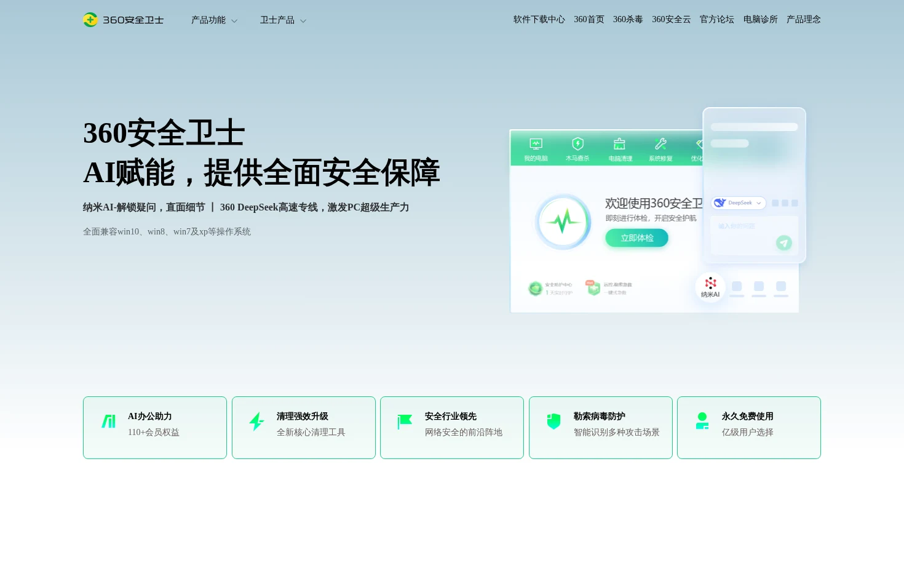The width and height of the screenshot is (904, 568).
Task: Click the 电脑清理 icon in preview
Action: click(x=619, y=144)
